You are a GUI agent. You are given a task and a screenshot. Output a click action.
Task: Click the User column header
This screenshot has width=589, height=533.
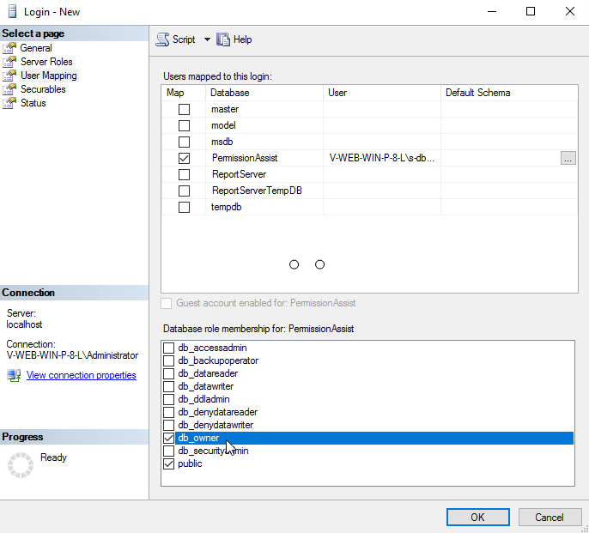pyautogui.click(x=382, y=93)
